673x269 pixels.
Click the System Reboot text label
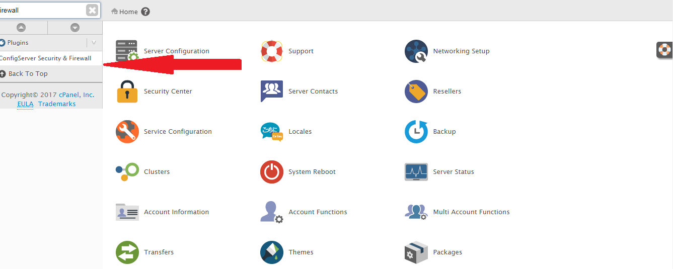pyautogui.click(x=312, y=172)
